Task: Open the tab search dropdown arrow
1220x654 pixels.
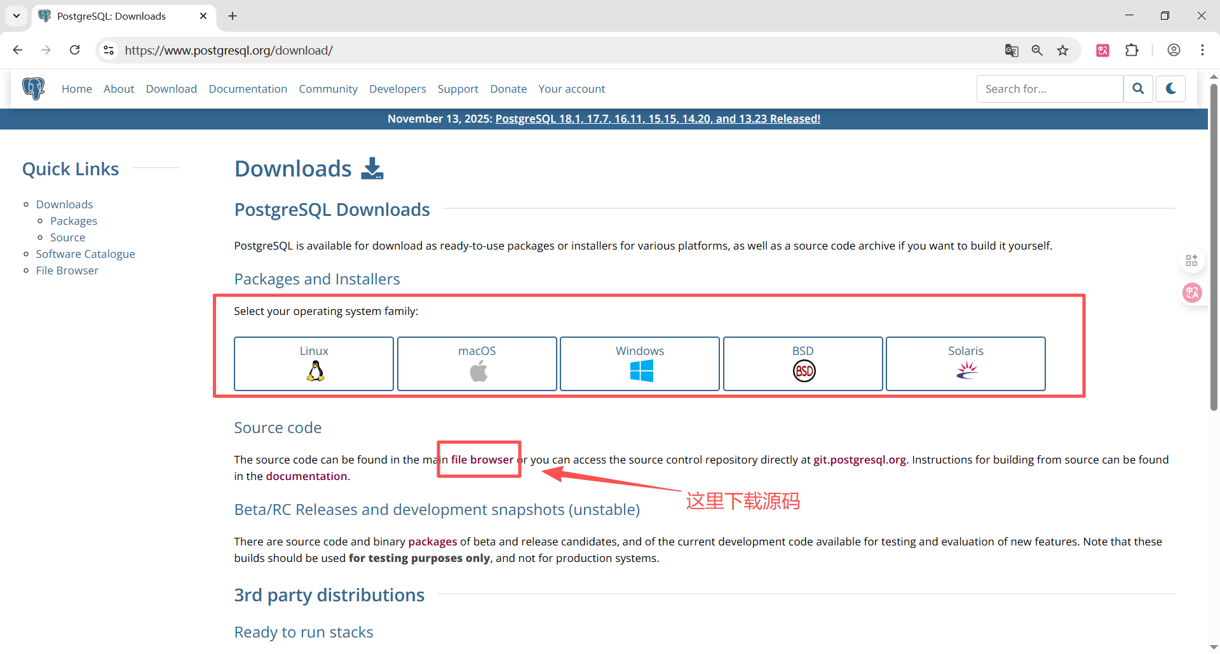Action: (x=17, y=16)
